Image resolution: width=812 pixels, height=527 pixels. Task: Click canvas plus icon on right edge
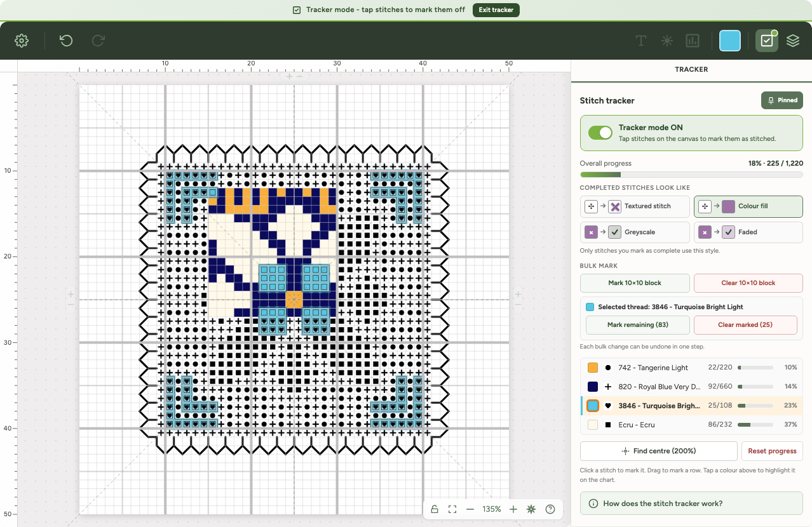coord(518,294)
